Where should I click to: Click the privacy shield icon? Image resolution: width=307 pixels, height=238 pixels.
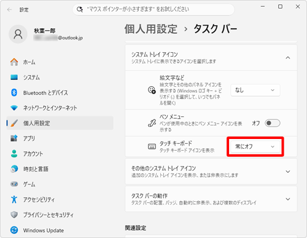point(14,215)
